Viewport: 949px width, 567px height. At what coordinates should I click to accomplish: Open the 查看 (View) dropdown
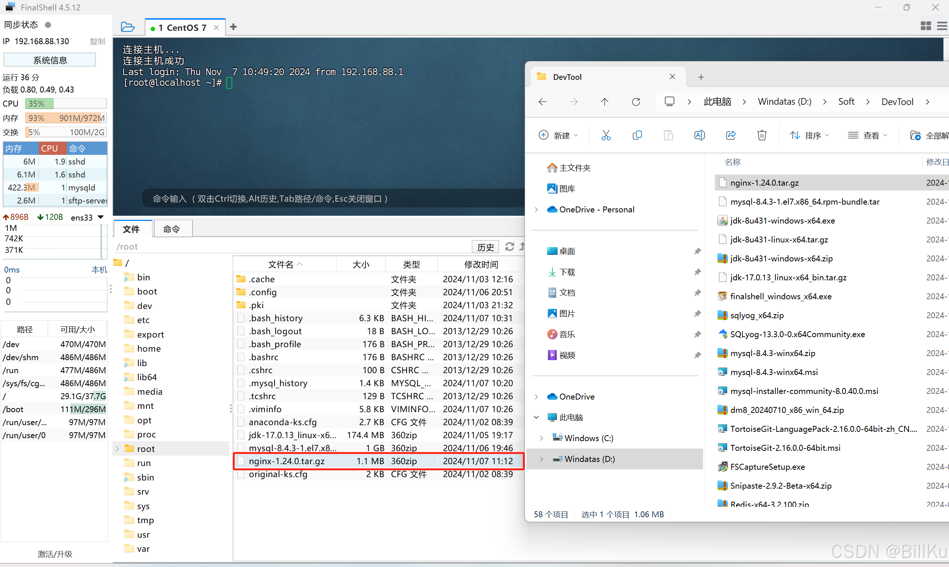pos(867,135)
